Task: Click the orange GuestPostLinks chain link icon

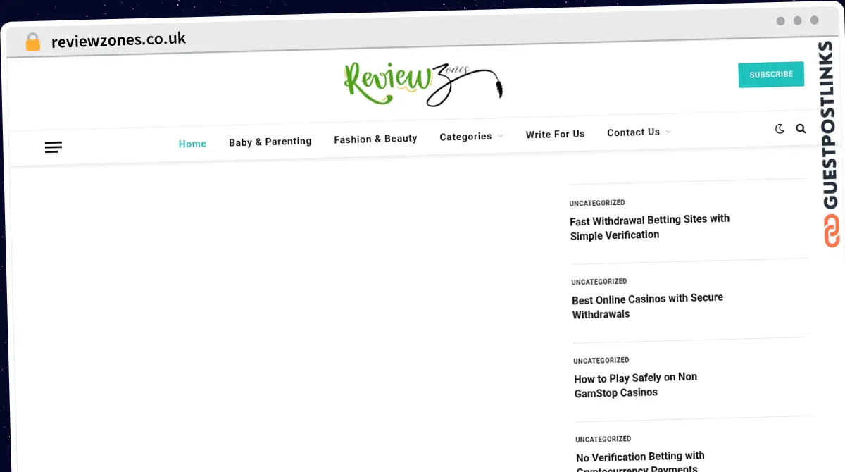Action: (x=832, y=231)
